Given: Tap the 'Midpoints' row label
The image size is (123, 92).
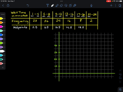Looking at the screenshot, I should [x=20, y=27].
